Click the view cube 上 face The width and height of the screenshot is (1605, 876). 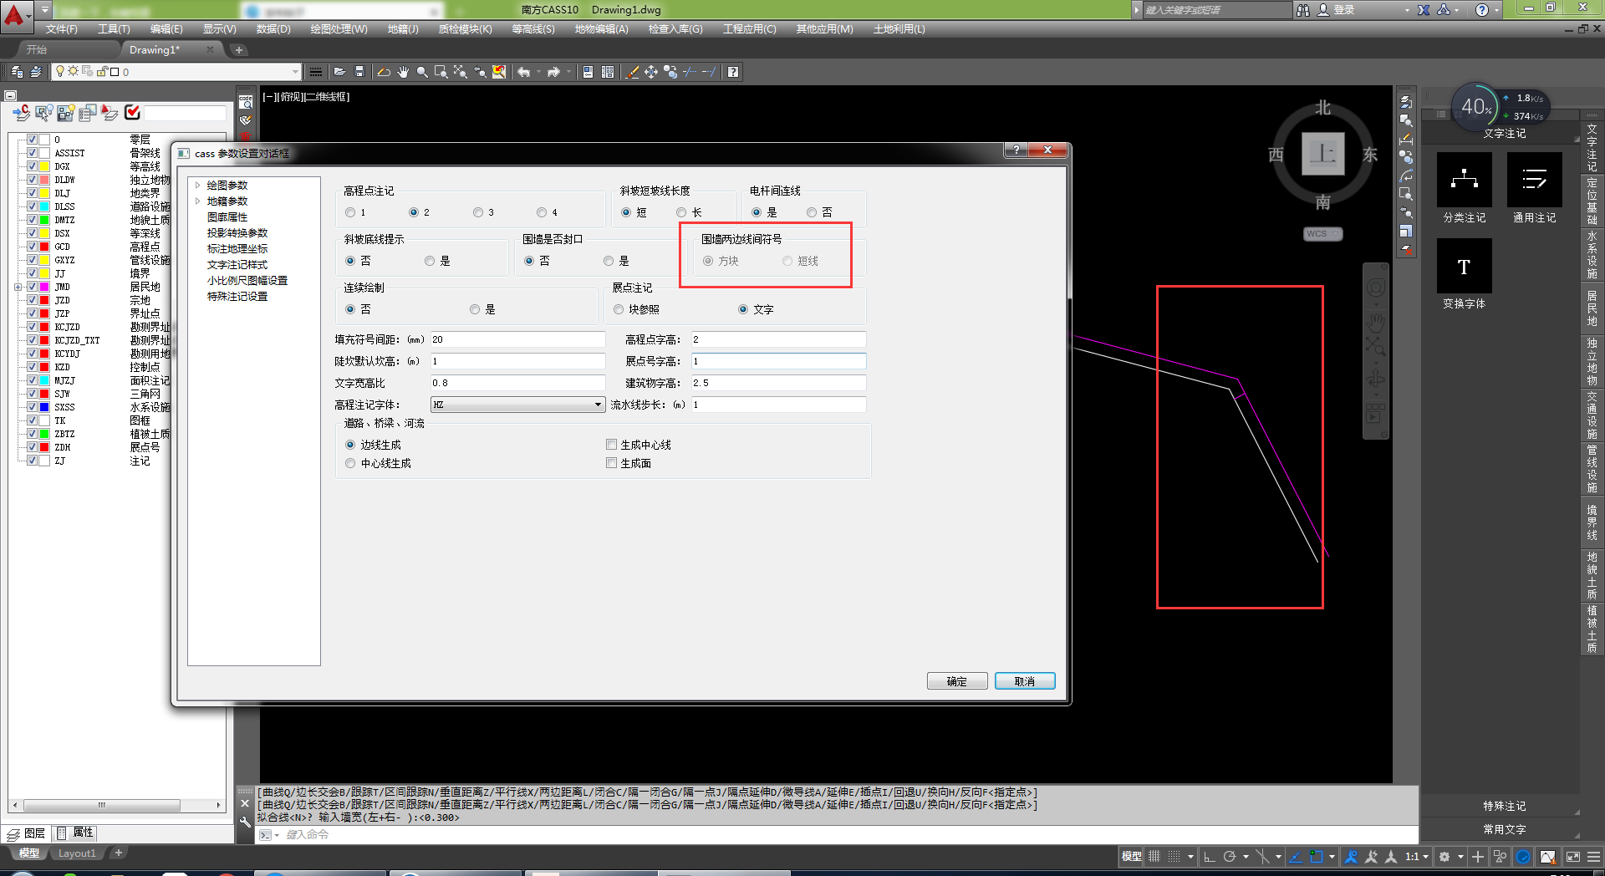pyautogui.click(x=1322, y=153)
